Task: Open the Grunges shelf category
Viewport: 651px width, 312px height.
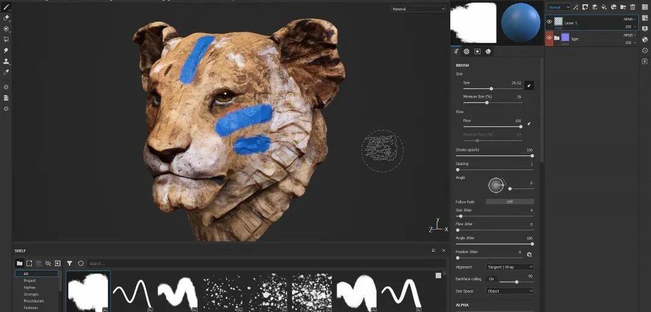Action: click(x=31, y=294)
